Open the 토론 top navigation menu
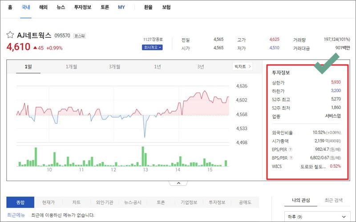The width and height of the screenshot is (356, 222). click(105, 7)
